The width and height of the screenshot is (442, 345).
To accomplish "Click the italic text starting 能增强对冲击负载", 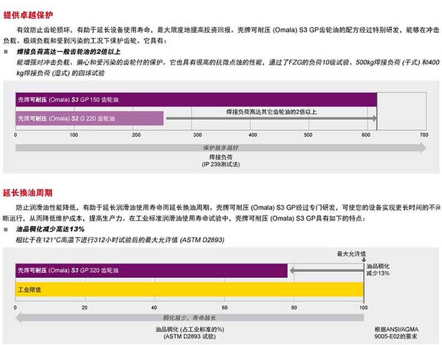I will (227, 68).
